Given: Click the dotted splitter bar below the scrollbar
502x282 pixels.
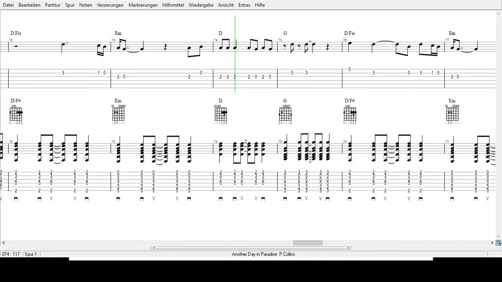Looking at the screenshot, I should coord(251,248).
